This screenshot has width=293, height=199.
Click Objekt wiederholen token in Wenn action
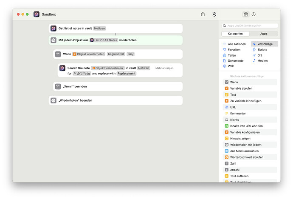89,54
